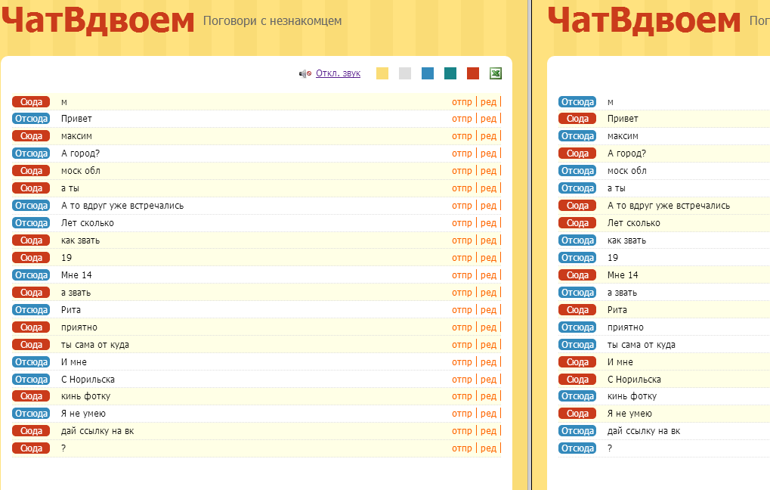Click 'отпр' on the 'Я не умею' row
This screenshot has width=770, height=490.
(x=462, y=414)
